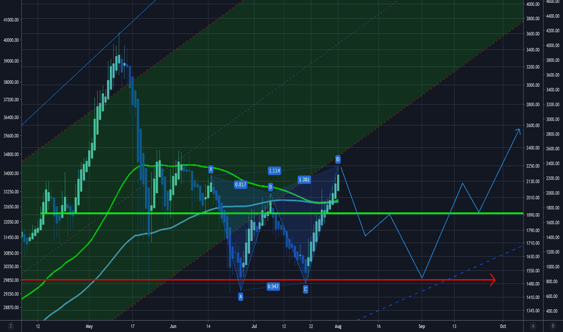Click the 40000.00 price label on the left axis
Viewport: 563px width, 332px height.
(x=11, y=40)
